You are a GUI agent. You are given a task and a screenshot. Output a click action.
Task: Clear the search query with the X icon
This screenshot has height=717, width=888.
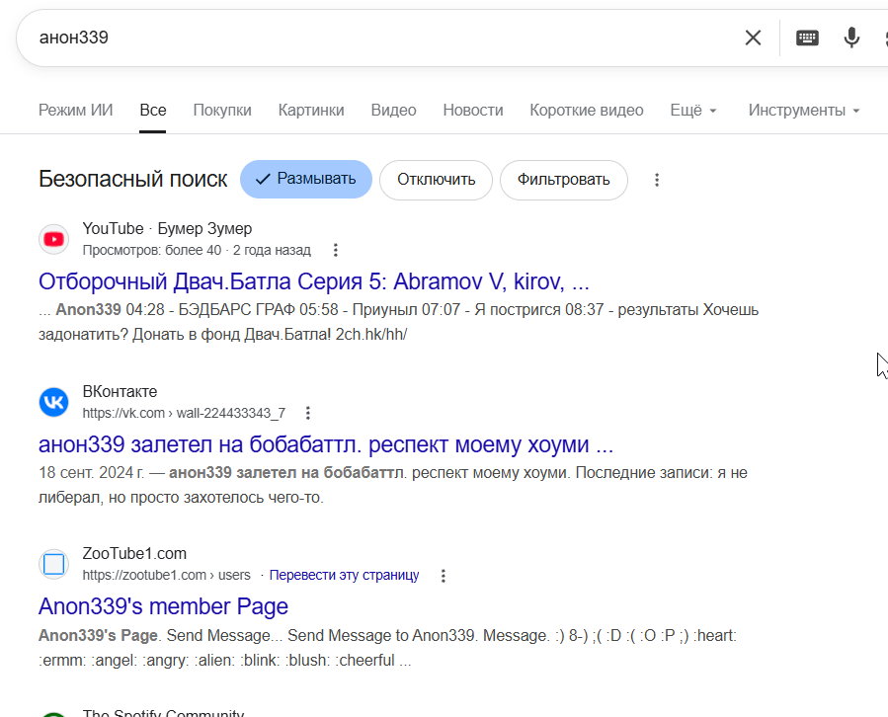pyautogui.click(x=753, y=38)
